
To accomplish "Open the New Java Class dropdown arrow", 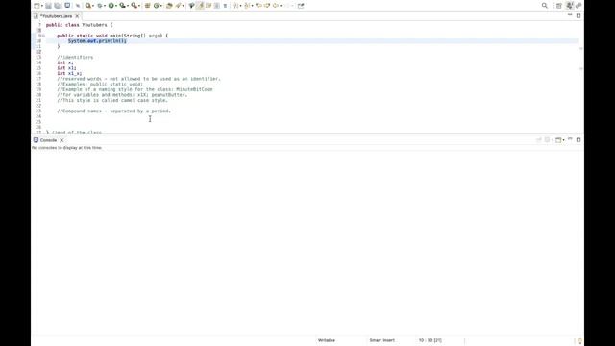I will pos(161,6).
